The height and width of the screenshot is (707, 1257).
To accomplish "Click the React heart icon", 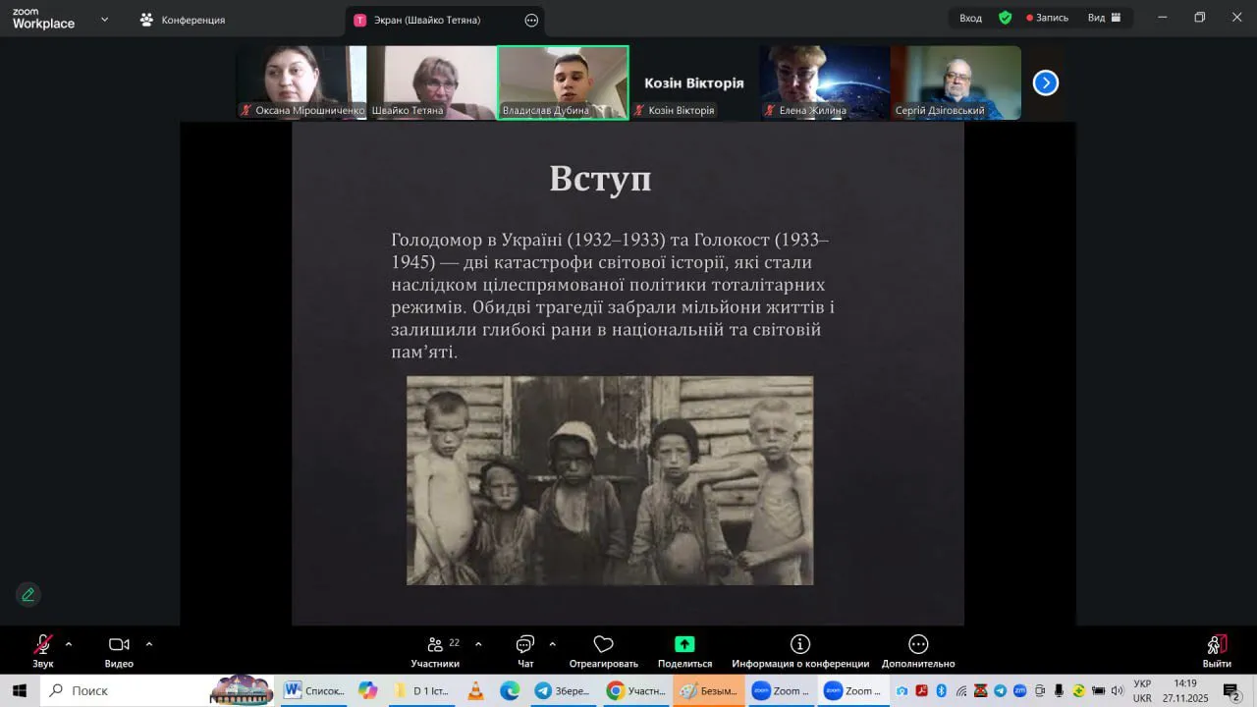I will click(x=603, y=645).
